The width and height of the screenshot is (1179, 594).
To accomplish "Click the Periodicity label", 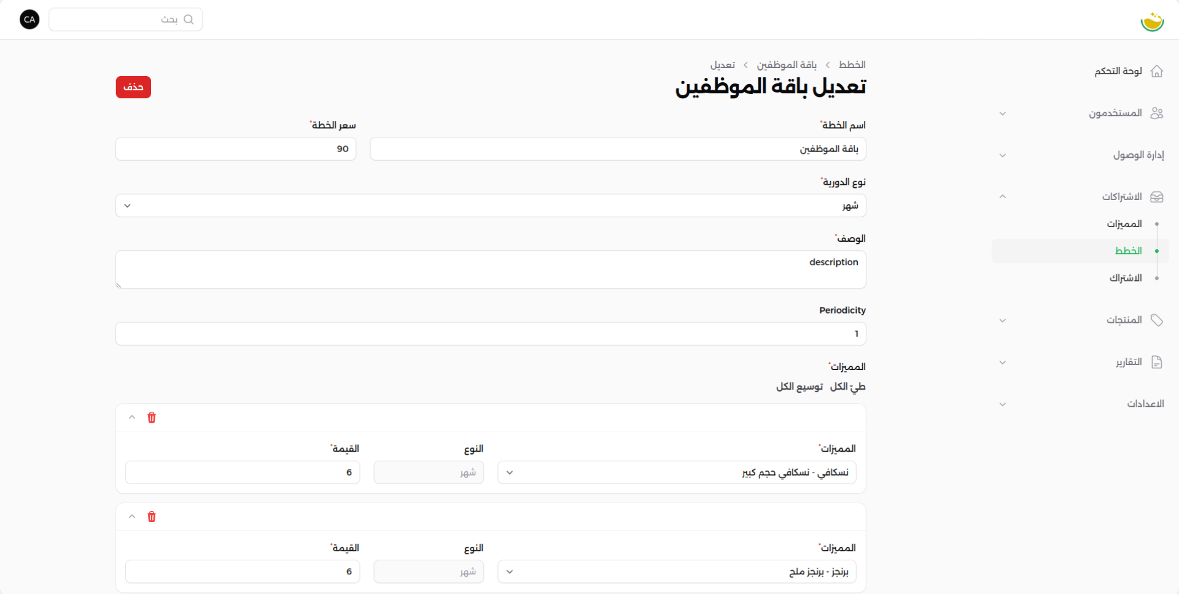I will 842,310.
